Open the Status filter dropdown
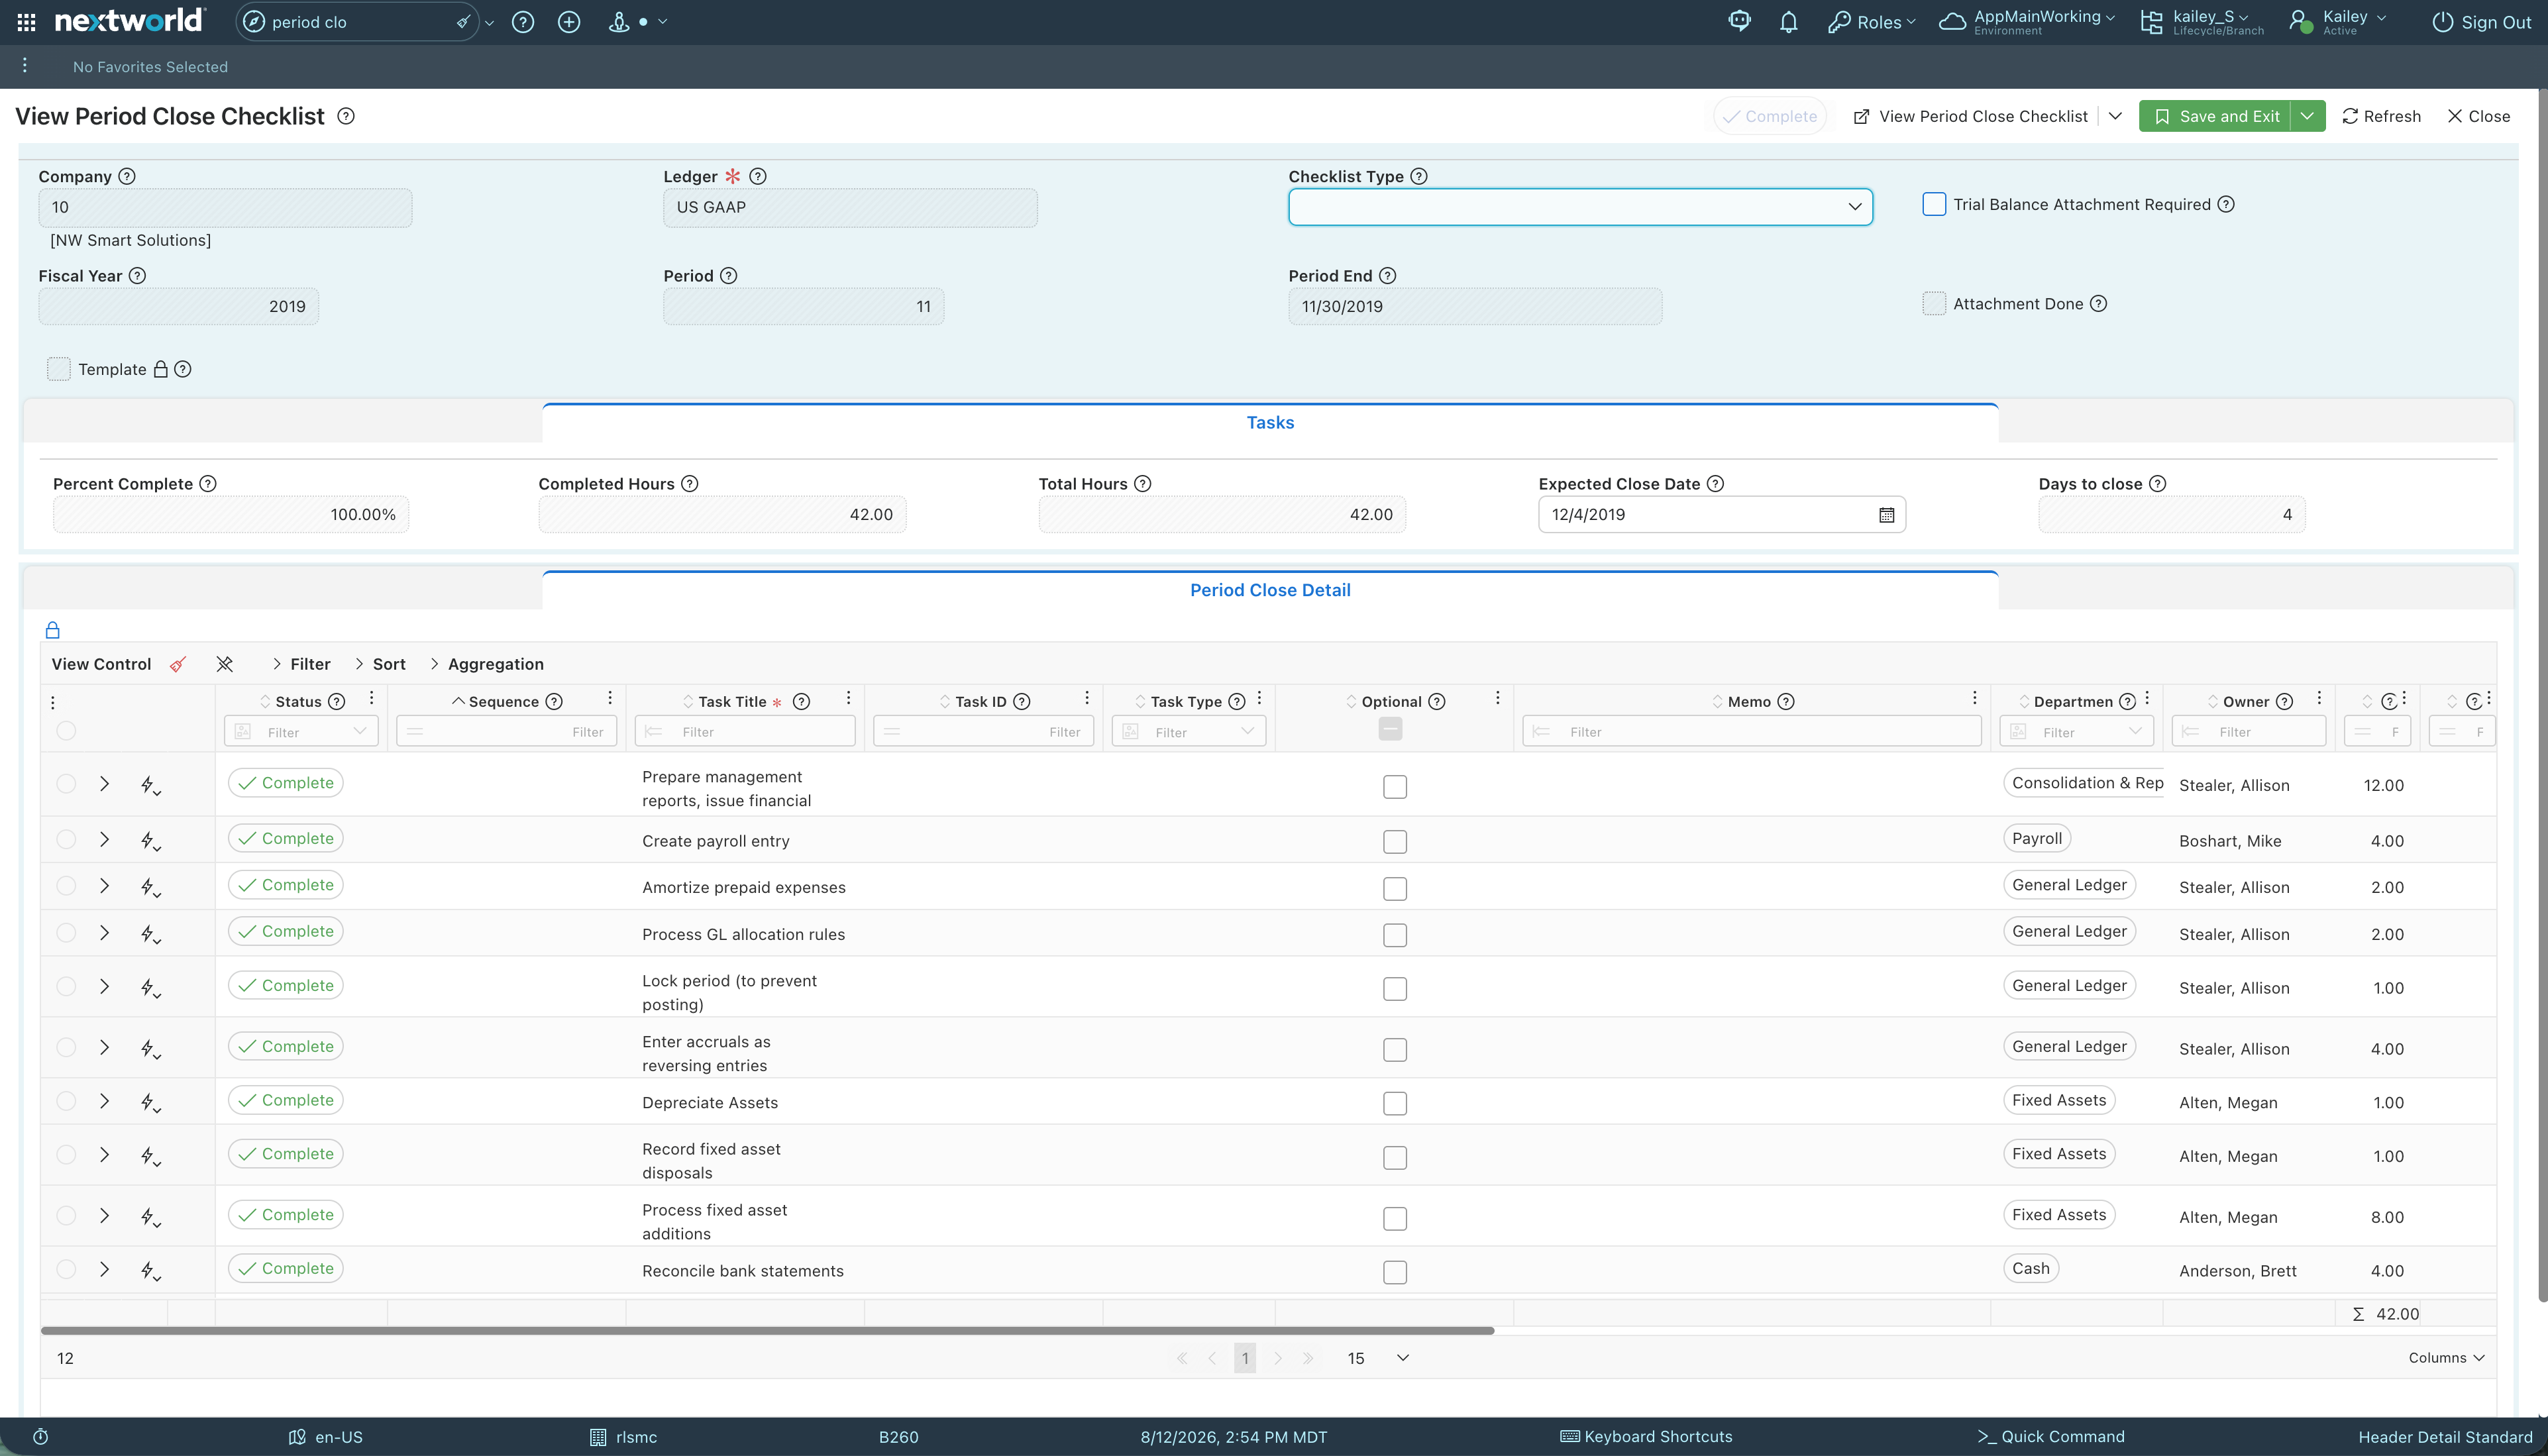The height and width of the screenshot is (1456, 2548). [301, 732]
